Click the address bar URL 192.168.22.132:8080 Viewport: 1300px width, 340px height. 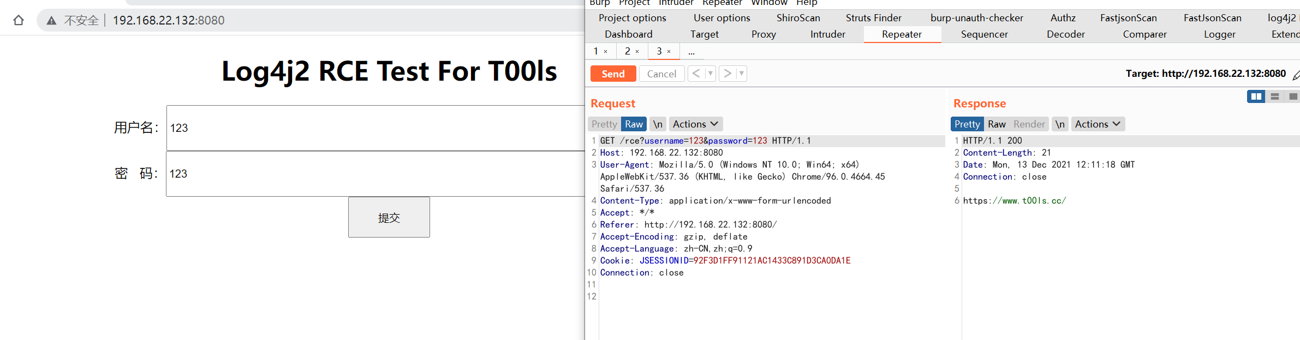(x=169, y=20)
